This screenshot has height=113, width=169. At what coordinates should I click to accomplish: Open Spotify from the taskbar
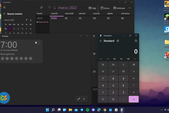tap(87, 110)
